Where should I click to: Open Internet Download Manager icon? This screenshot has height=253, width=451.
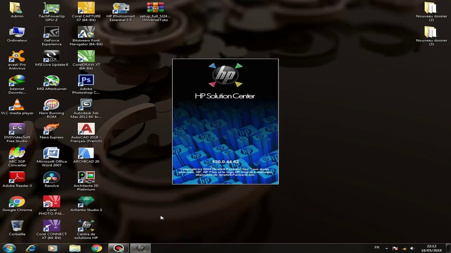(x=17, y=84)
